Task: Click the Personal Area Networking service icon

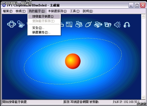Action: [11, 24]
